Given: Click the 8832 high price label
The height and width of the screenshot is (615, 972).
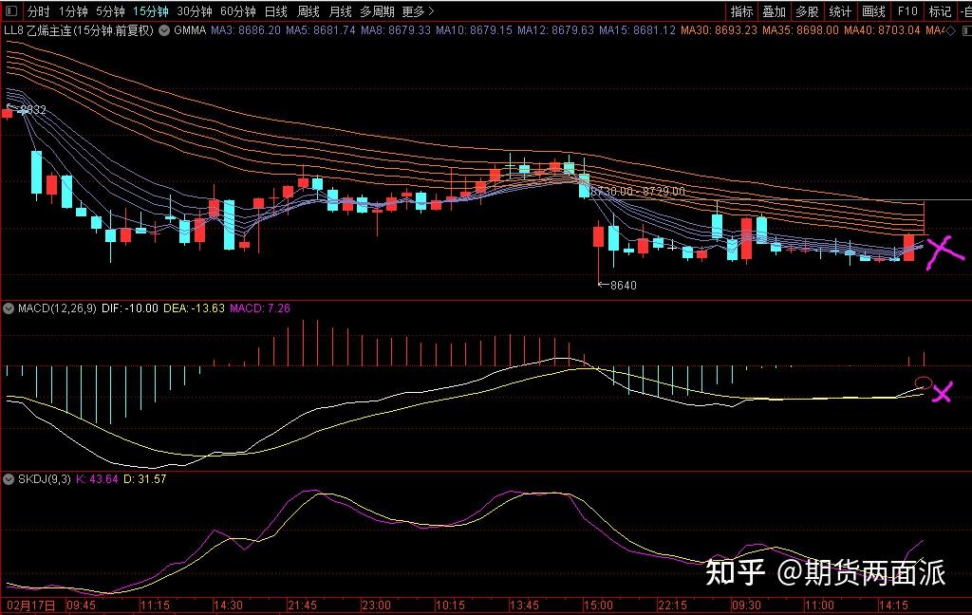Looking at the screenshot, I should [33, 110].
